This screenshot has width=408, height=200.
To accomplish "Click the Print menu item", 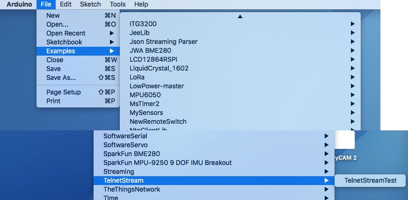I will pyautogui.click(x=53, y=101).
